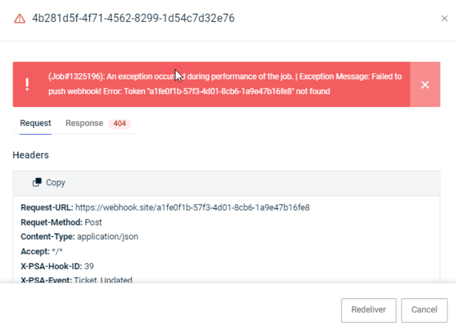Click the X-PSA-Event header line
The height and width of the screenshot is (336, 456).
pyautogui.click(x=76, y=280)
